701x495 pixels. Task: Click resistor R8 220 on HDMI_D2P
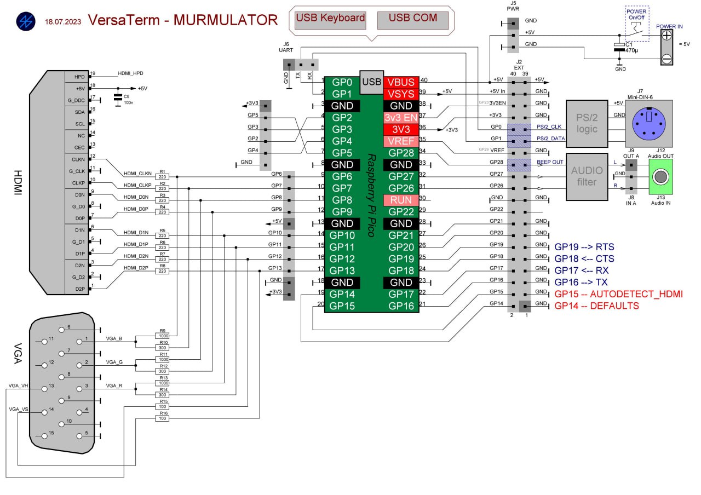[x=163, y=271]
